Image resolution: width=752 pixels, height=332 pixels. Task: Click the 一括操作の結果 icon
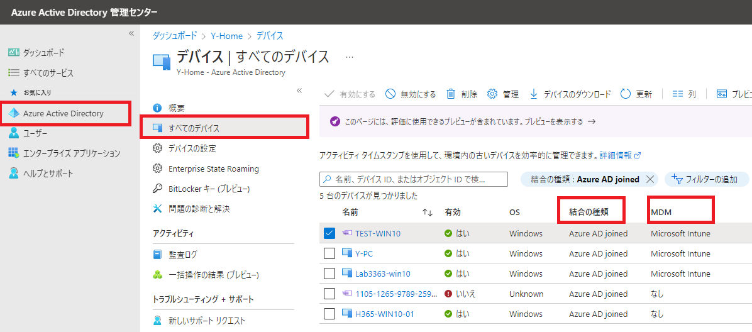(x=157, y=275)
